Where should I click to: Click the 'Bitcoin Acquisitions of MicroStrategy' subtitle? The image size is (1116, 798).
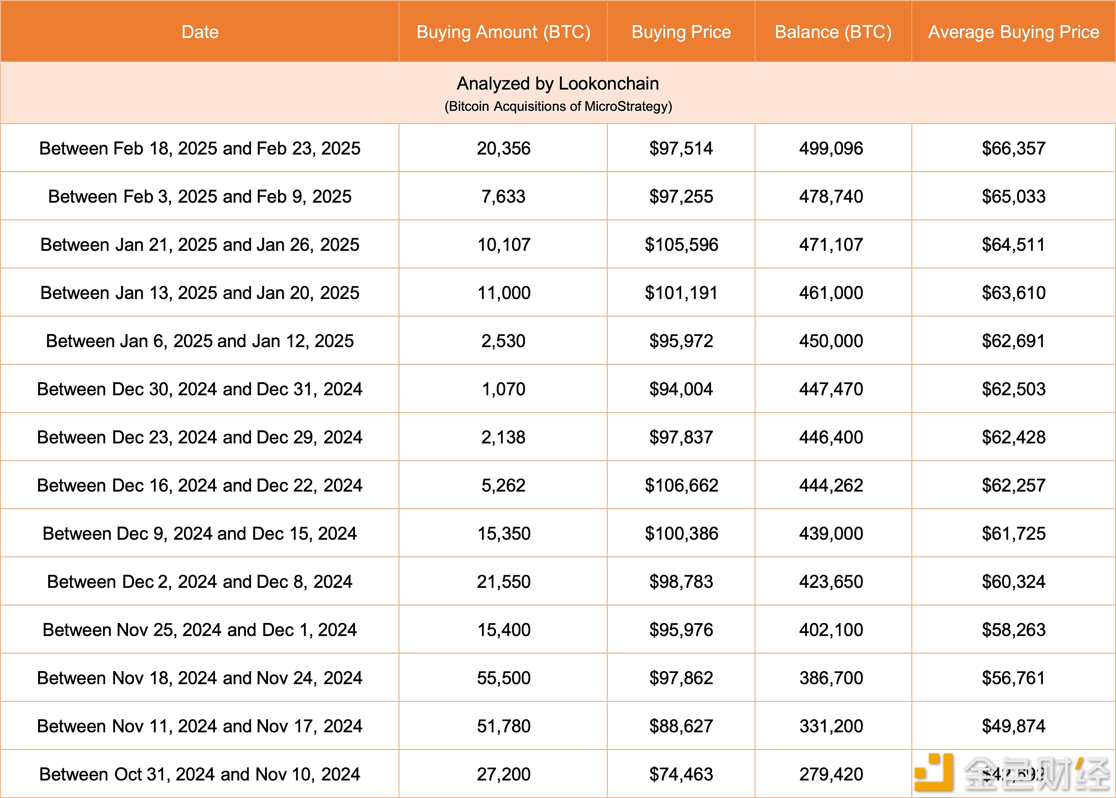point(558,106)
